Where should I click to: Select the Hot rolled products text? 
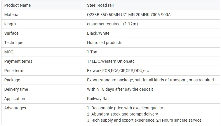pyautogui.click(x=105, y=43)
